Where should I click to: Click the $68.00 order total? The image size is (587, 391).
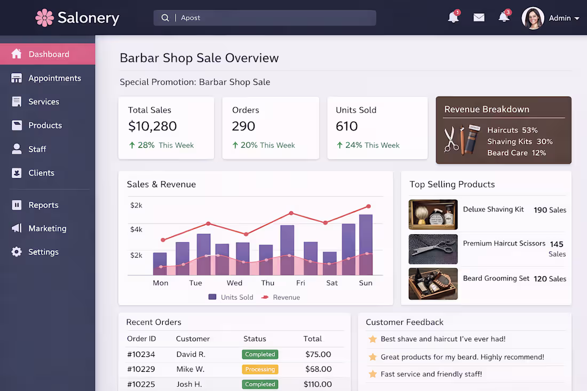318,369
